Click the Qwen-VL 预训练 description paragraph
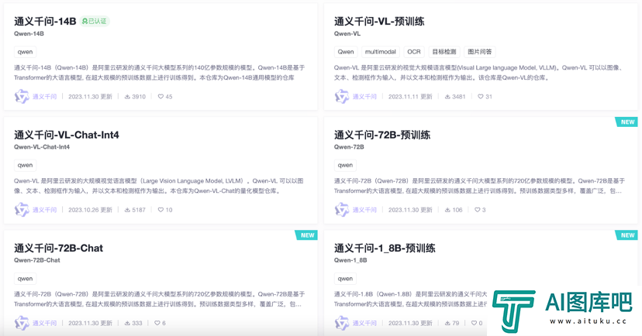The width and height of the screenshot is (642, 336). point(478,73)
